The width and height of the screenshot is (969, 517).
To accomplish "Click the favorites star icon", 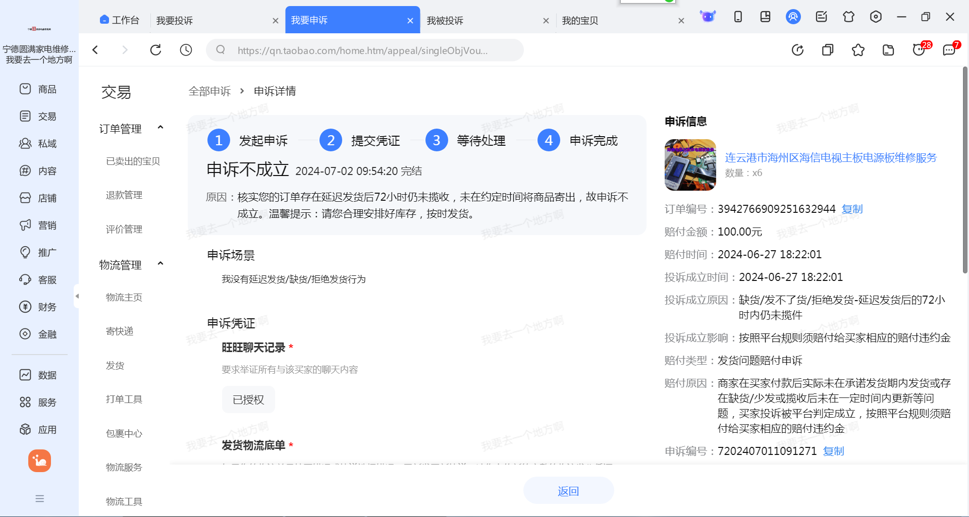I will (858, 50).
